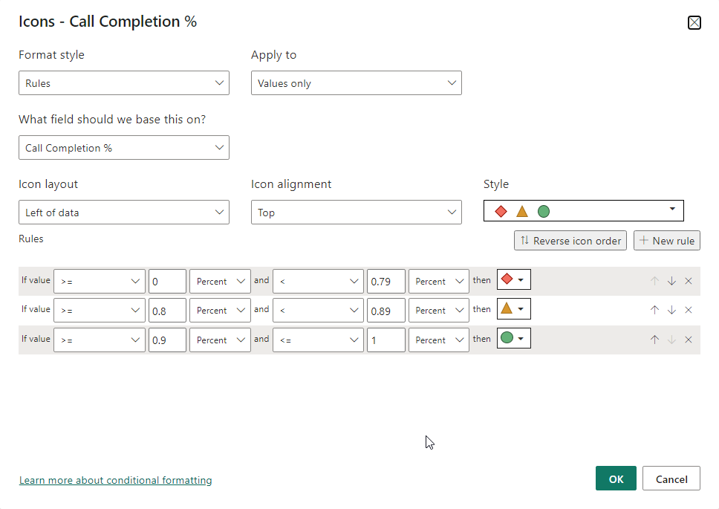Open the Icon layout dropdown showing Left of data

(124, 213)
